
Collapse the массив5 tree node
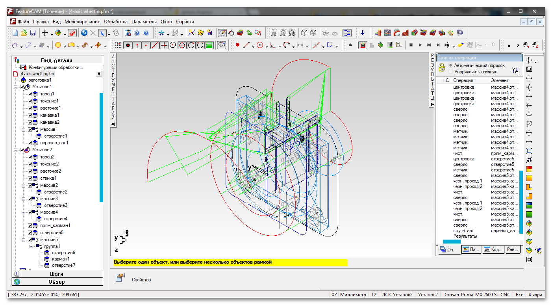(x=24, y=240)
